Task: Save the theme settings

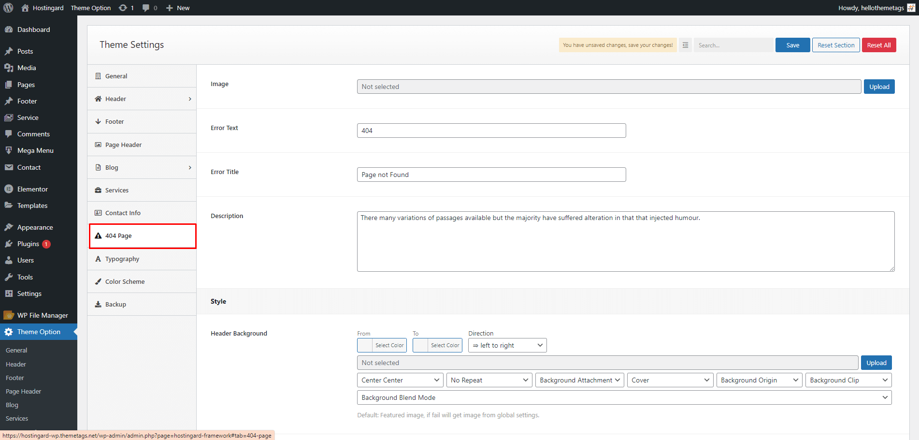Action: click(792, 45)
